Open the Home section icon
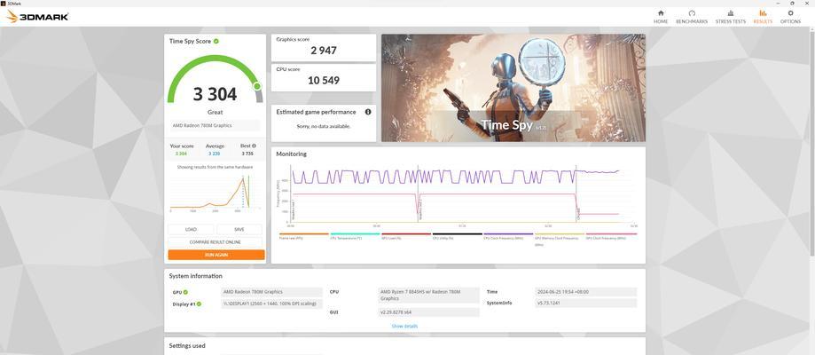The width and height of the screenshot is (815, 355). pos(661,13)
